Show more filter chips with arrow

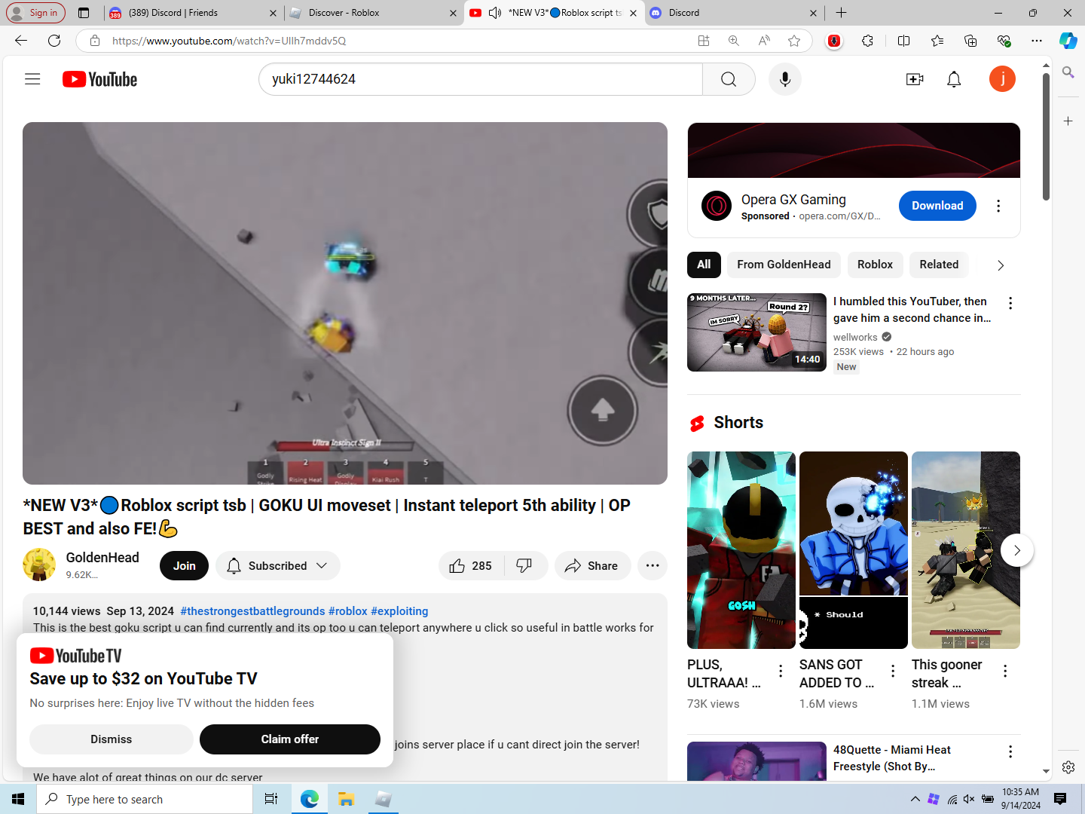point(1001,265)
